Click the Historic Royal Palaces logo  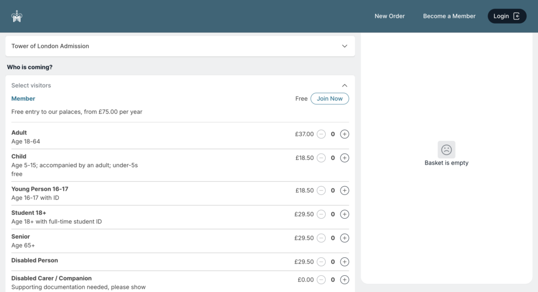[16, 16]
